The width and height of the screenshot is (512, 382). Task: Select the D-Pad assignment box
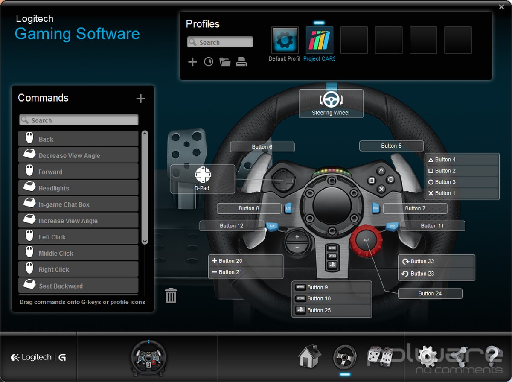(x=203, y=179)
